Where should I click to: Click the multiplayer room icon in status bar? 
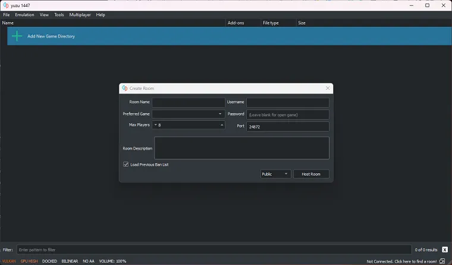(442, 261)
